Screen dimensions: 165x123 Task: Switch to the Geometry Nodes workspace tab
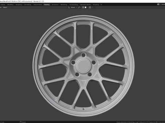click(85, 5)
